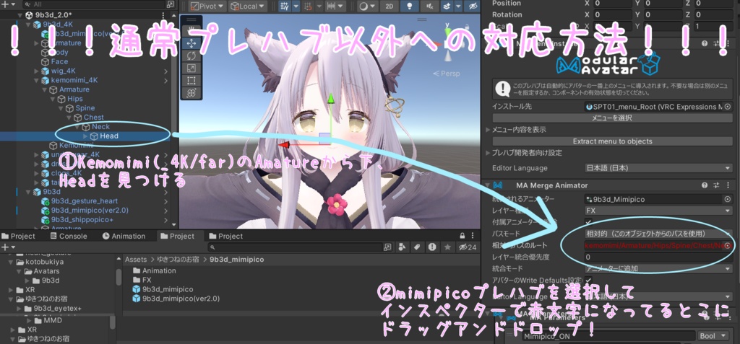Viewport: 740px width, 344px height.
Task: Collapse the Chest object in Hierarchy
Action: (69, 118)
